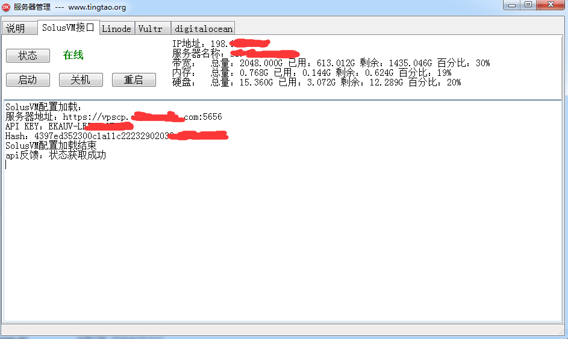This screenshot has width=568, height=339.
Task: Switch to the Linode tab
Action: (x=117, y=28)
